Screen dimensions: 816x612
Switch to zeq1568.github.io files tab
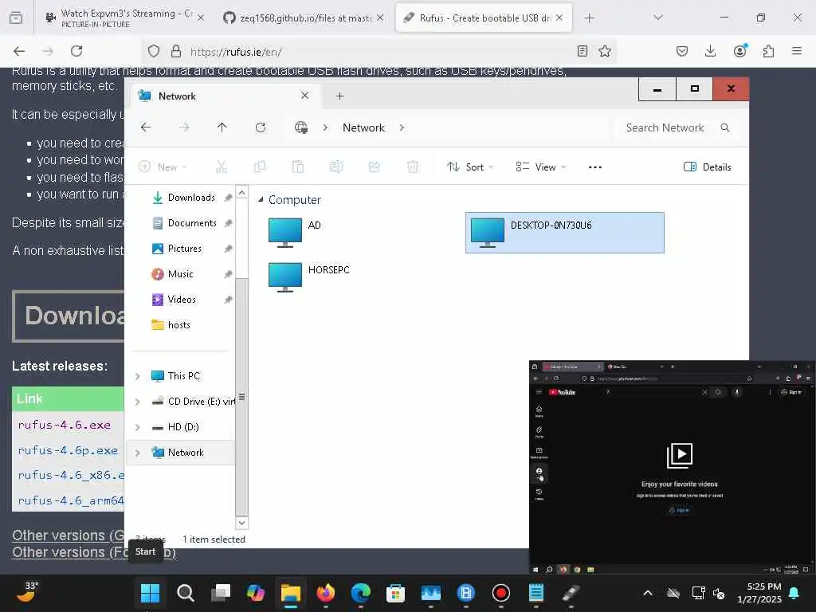point(304,18)
